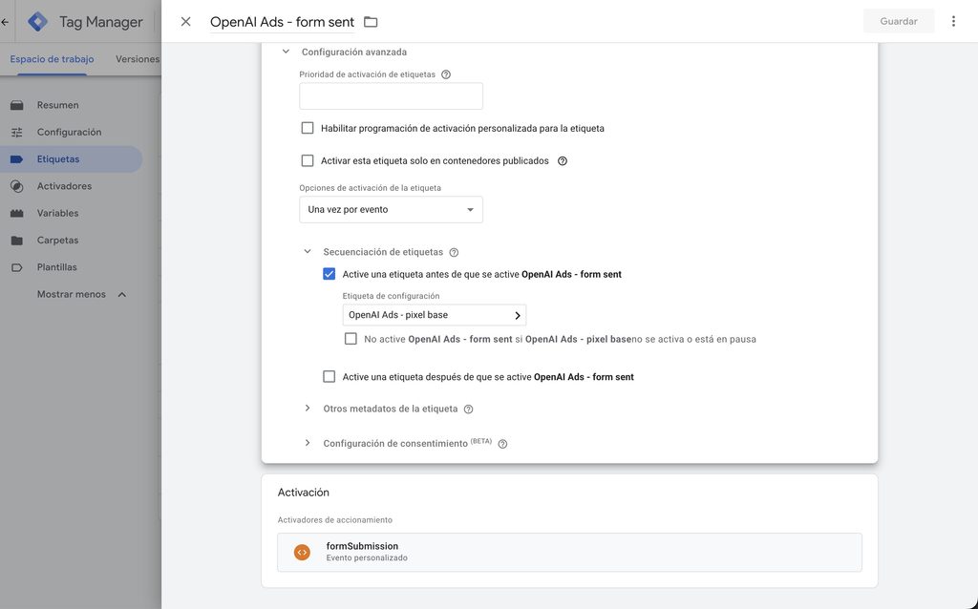Image resolution: width=978 pixels, height=609 pixels.
Task: Switch to Espacio de trabajo tab
Action: [x=52, y=59]
